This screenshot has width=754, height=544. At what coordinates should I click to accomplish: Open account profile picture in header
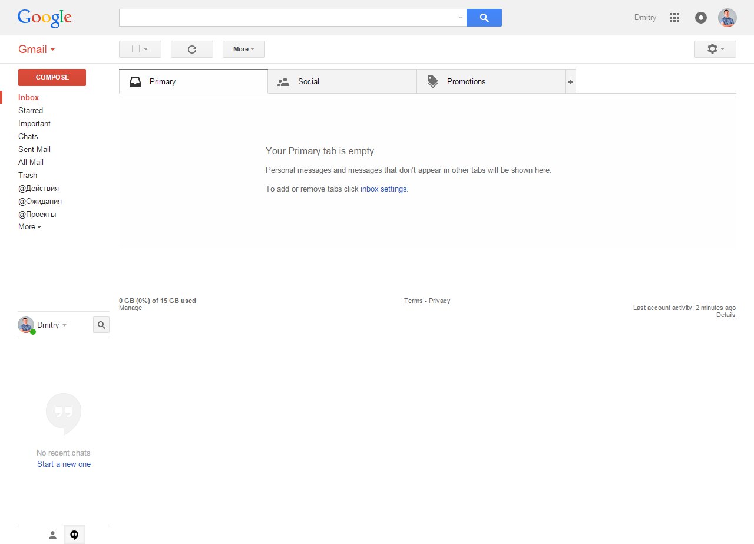click(x=727, y=18)
